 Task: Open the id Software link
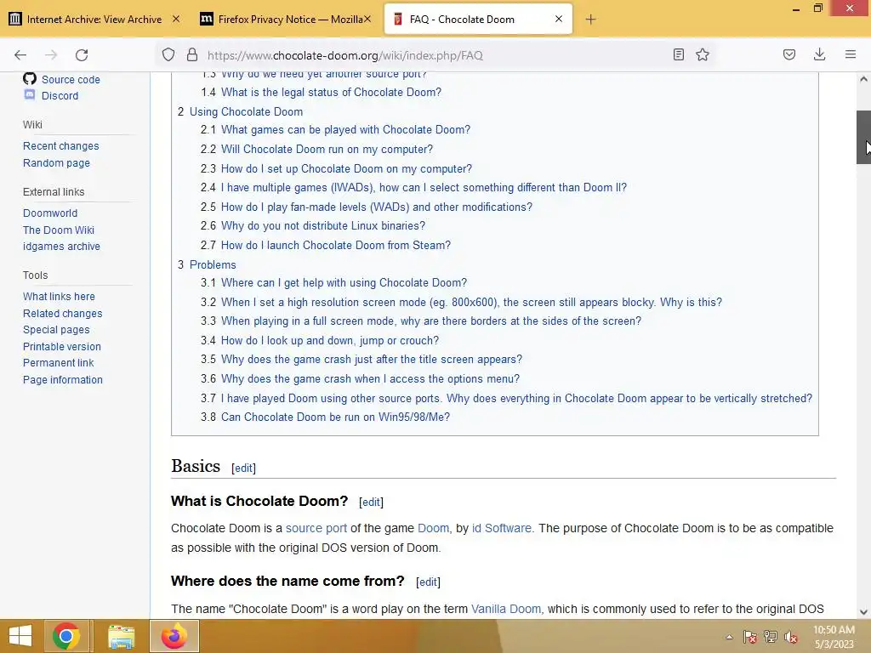pyautogui.click(x=502, y=528)
